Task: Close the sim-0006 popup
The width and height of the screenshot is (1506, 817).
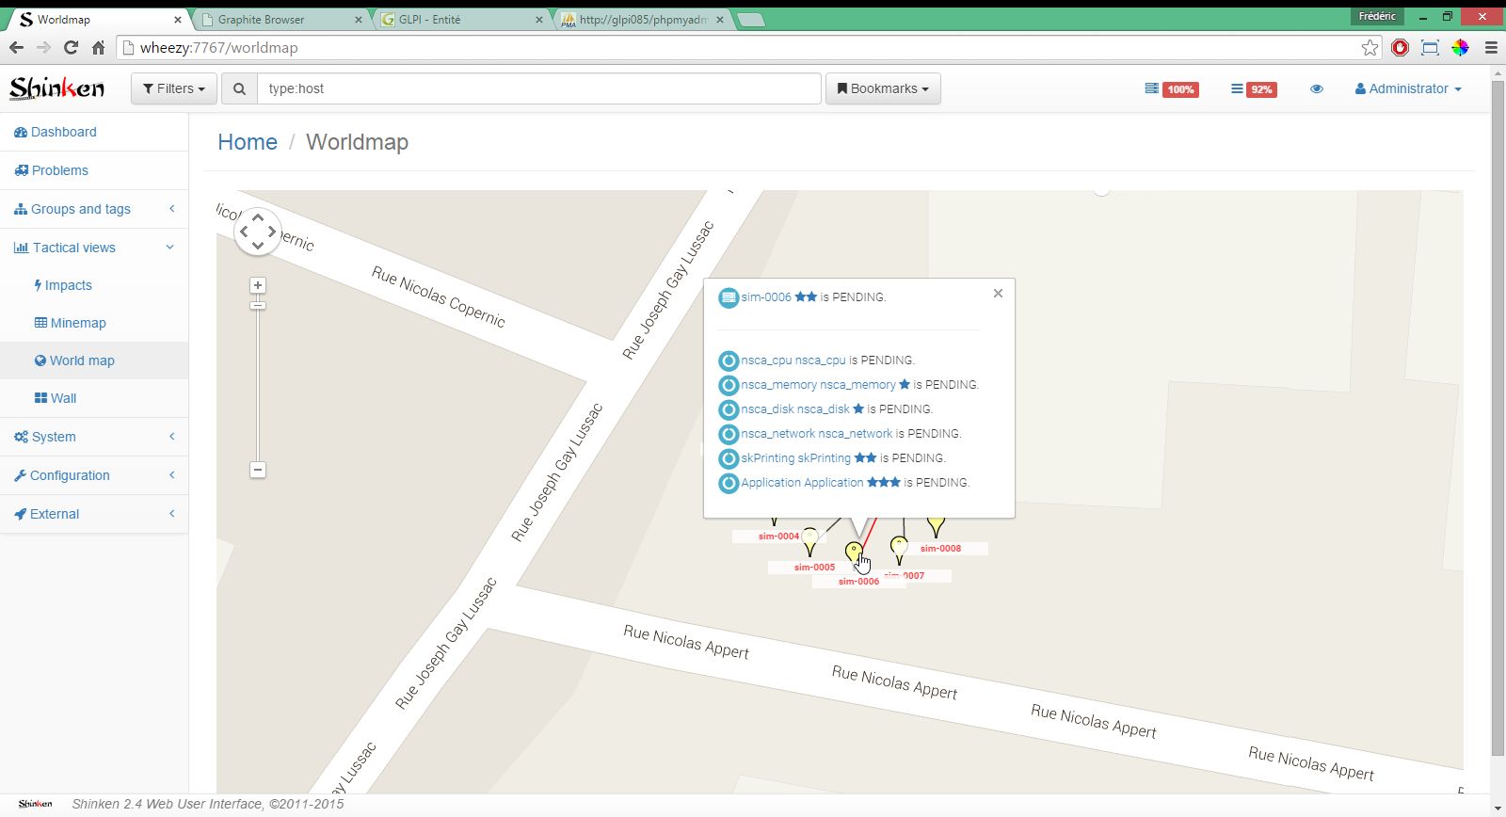Action: pos(998,294)
